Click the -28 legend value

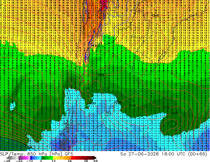(7, 161)
